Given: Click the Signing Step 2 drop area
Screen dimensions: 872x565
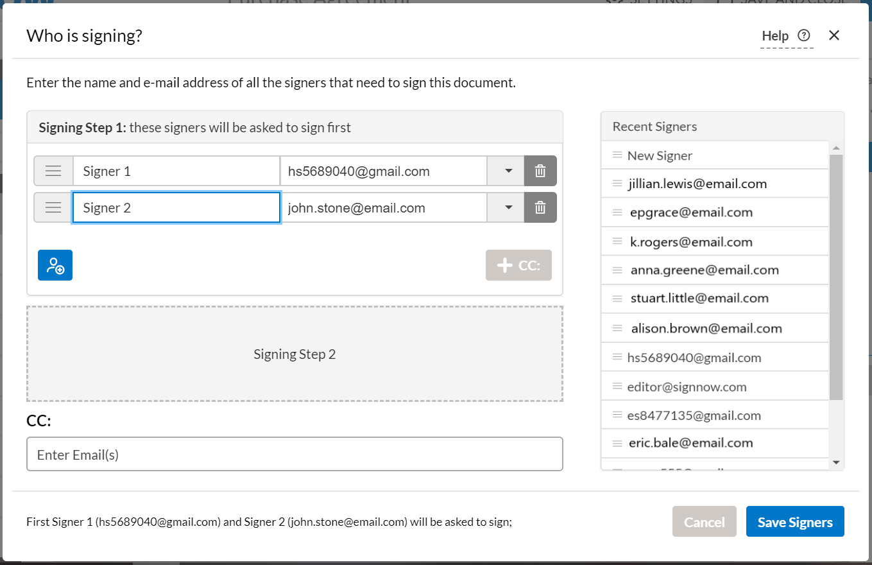Looking at the screenshot, I should click(295, 354).
